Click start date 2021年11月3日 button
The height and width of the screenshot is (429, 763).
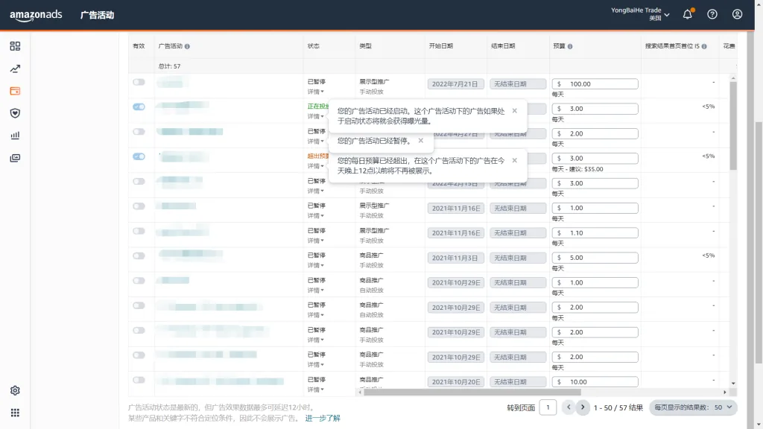(456, 258)
